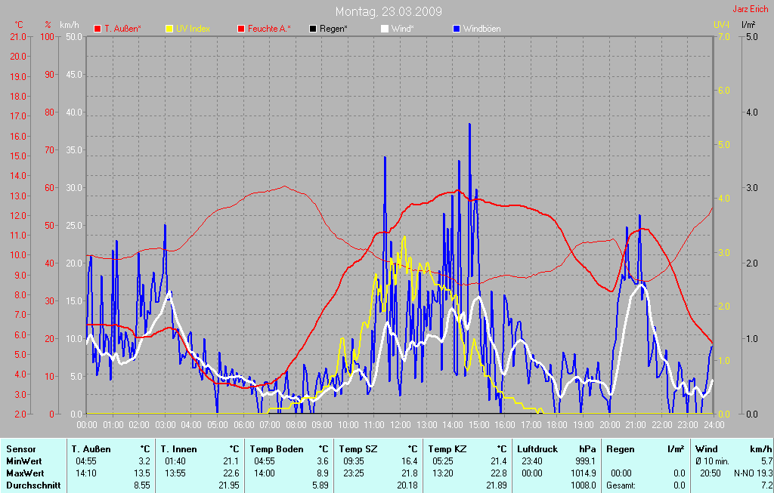Click the Regen column header in table
Viewport: 774px width, 493px height.
621,449
